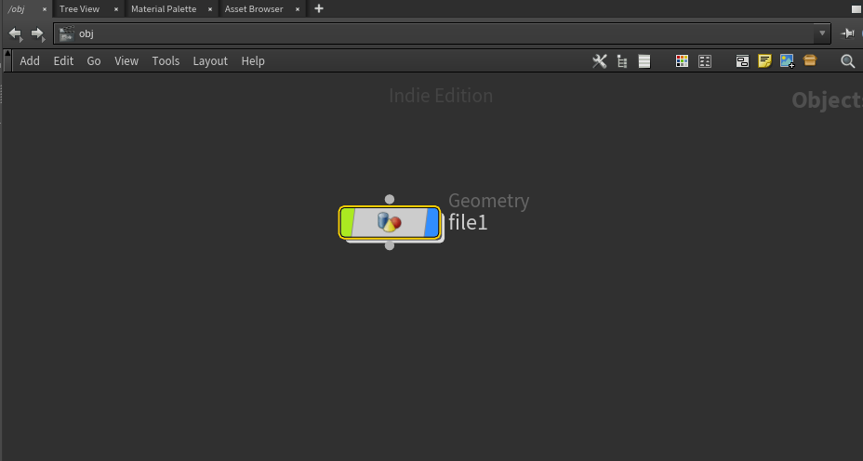Go back with the left arrow button

[x=16, y=34]
